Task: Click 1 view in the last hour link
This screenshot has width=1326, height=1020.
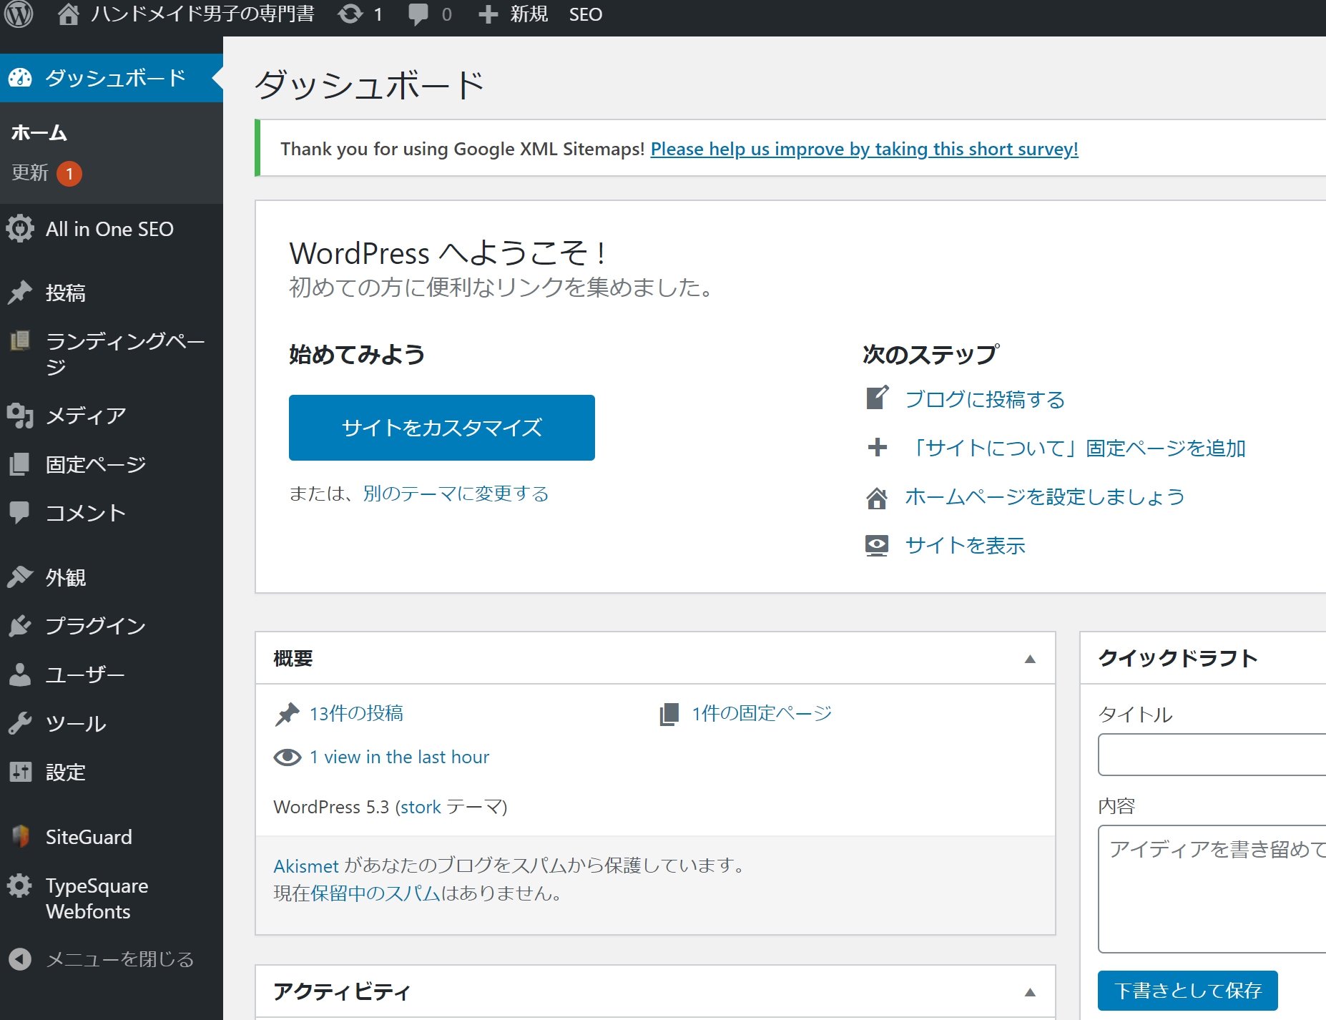Action: click(x=399, y=757)
